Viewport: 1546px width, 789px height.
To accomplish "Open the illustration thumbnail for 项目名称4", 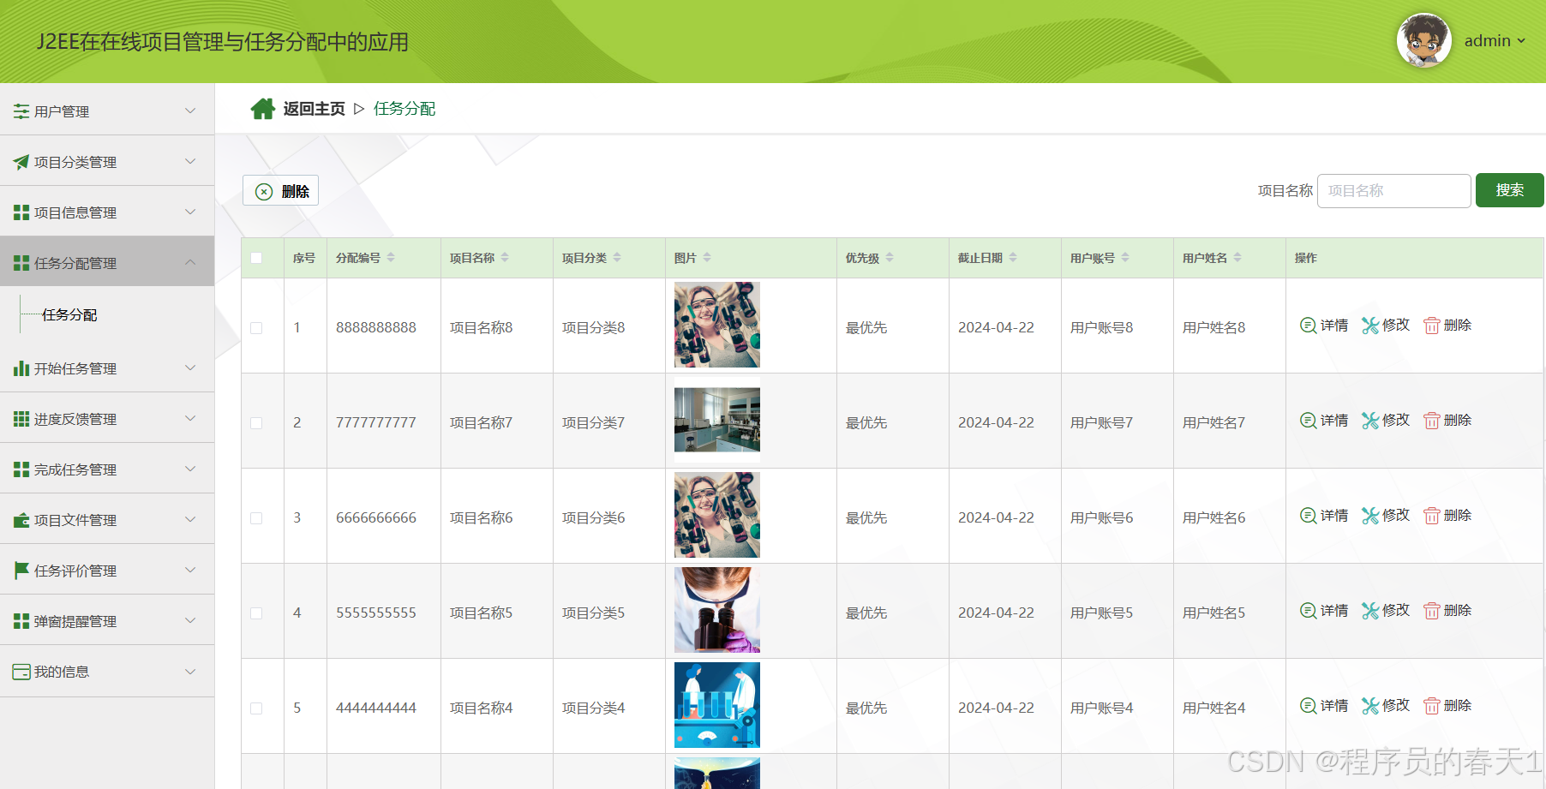I will 717,705.
